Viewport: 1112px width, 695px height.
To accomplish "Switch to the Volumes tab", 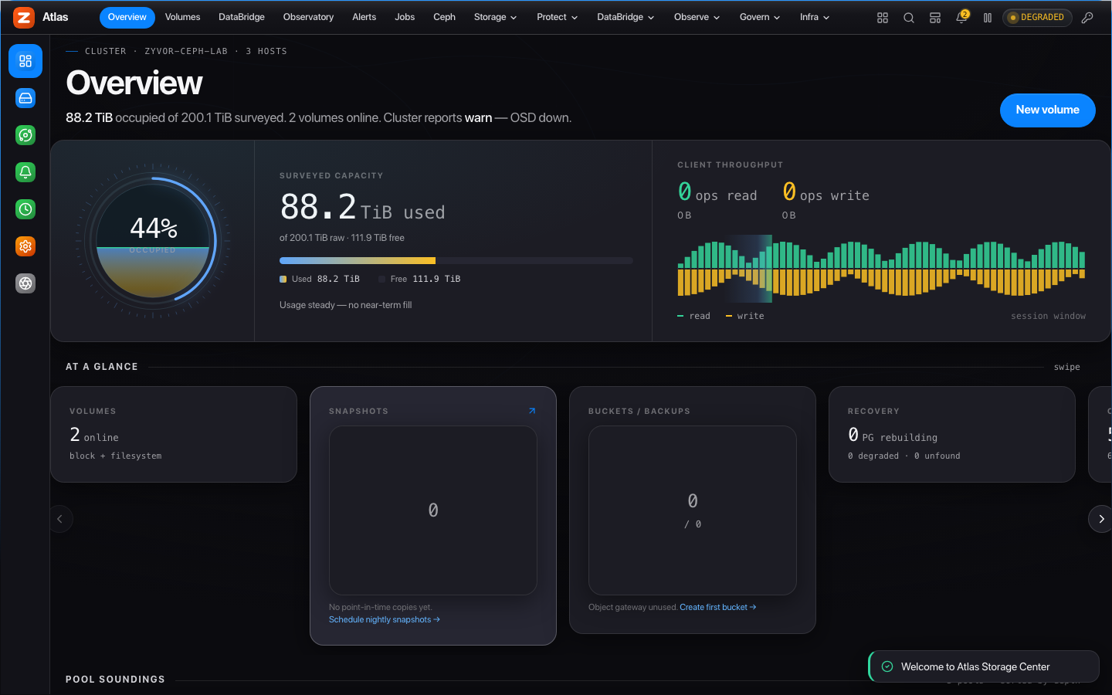I will [182, 17].
